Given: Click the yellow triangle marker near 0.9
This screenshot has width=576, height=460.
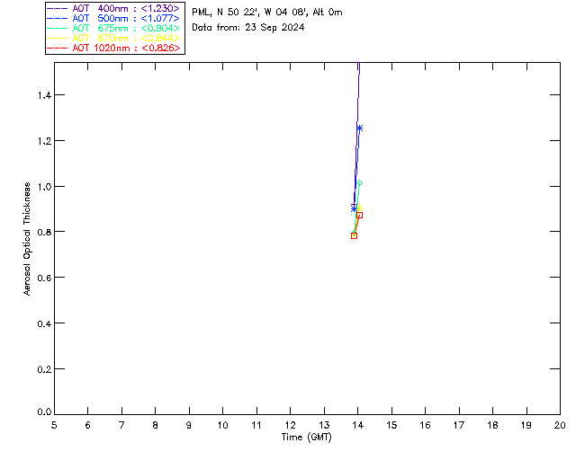Looking at the screenshot, I should [x=360, y=208].
